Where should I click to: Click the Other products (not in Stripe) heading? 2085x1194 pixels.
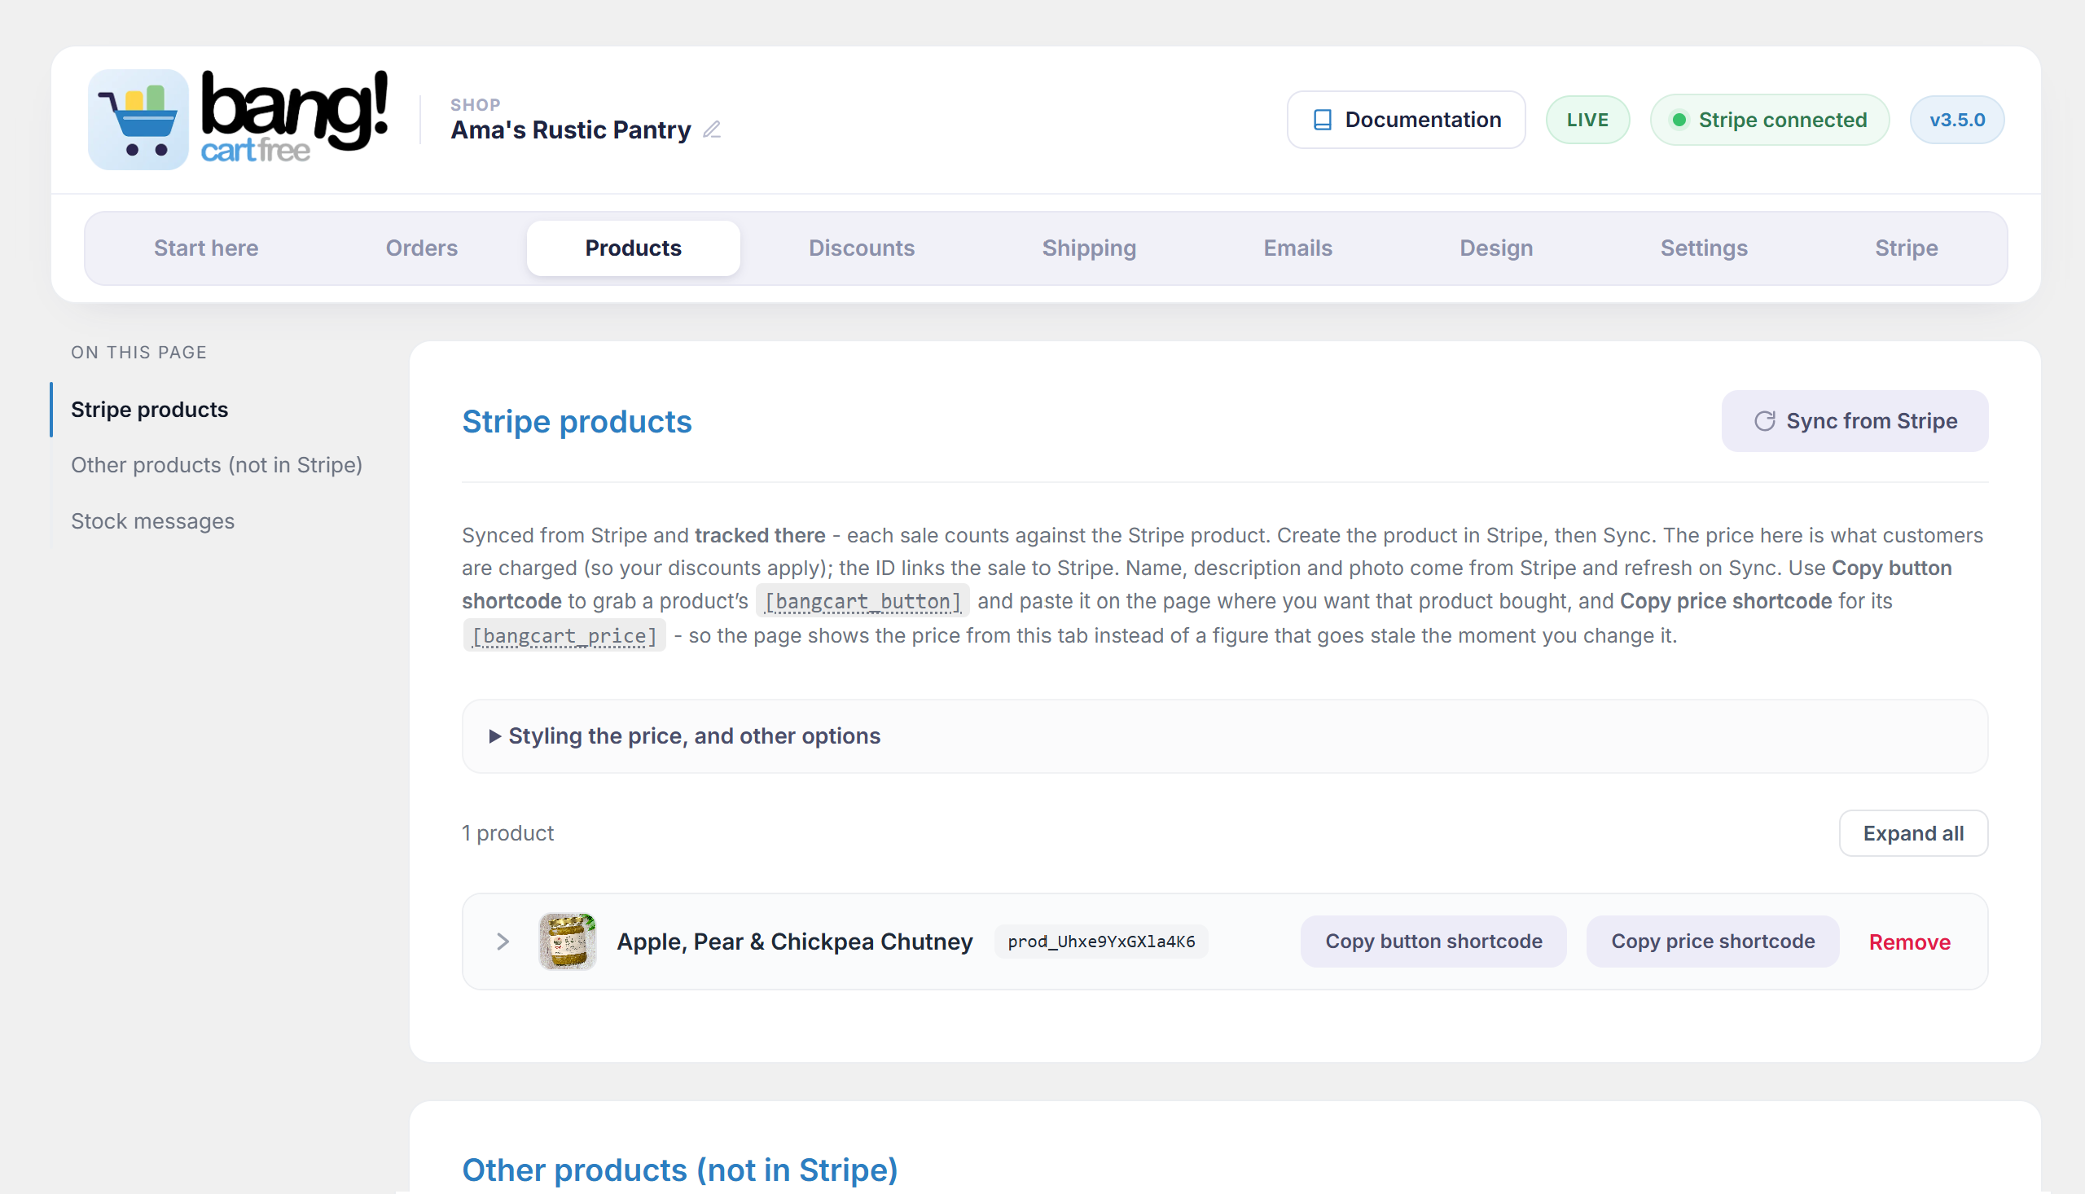point(679,1170)
